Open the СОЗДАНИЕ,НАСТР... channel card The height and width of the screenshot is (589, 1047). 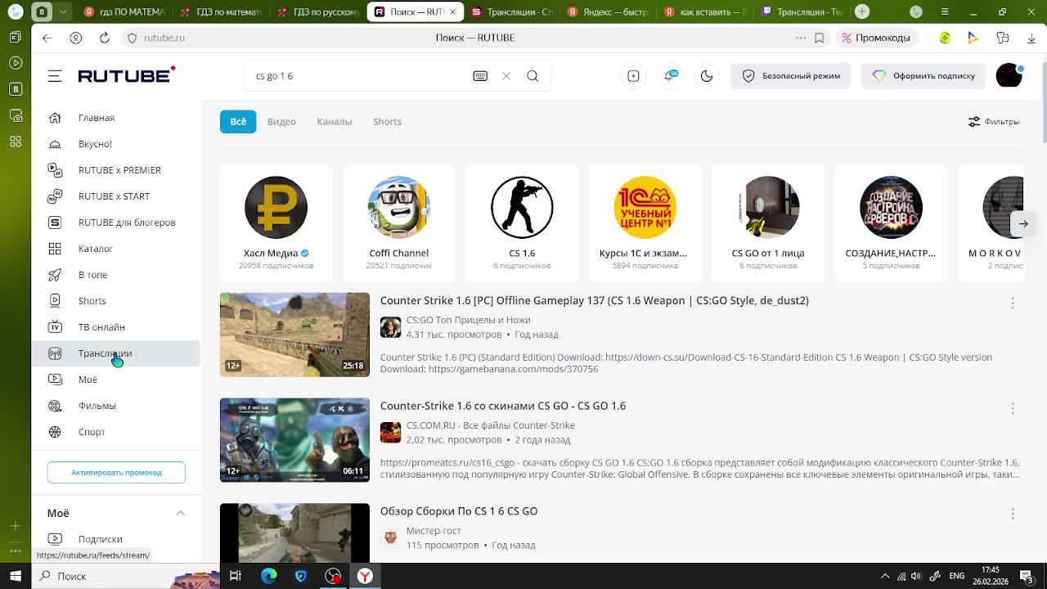pos(891,223)
